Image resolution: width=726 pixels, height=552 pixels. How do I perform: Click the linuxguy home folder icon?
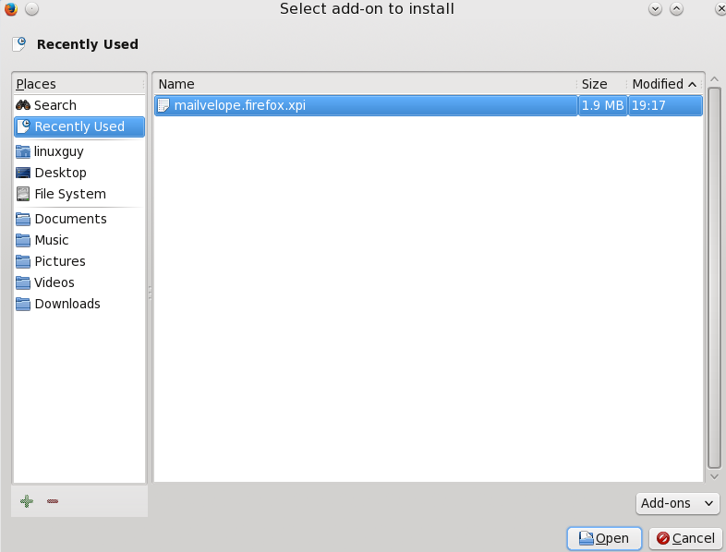pos(23,151)
